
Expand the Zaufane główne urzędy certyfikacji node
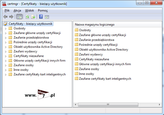6,33
